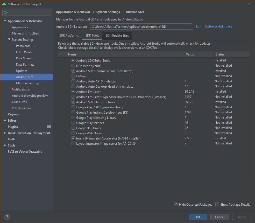Check Layout Inspector image server for API 29-30
This screenshot has height=223, width=255.
[73, 144]
